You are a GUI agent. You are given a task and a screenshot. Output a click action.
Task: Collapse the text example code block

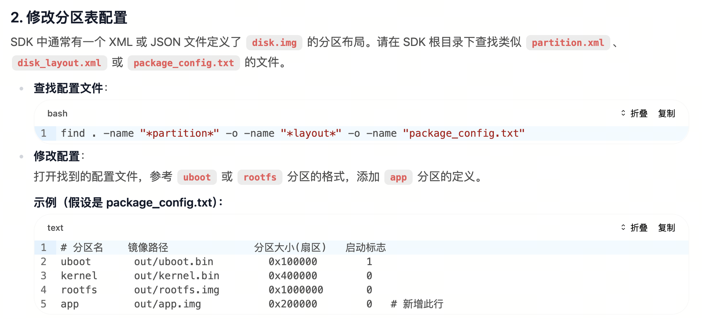tap(635, 228)
